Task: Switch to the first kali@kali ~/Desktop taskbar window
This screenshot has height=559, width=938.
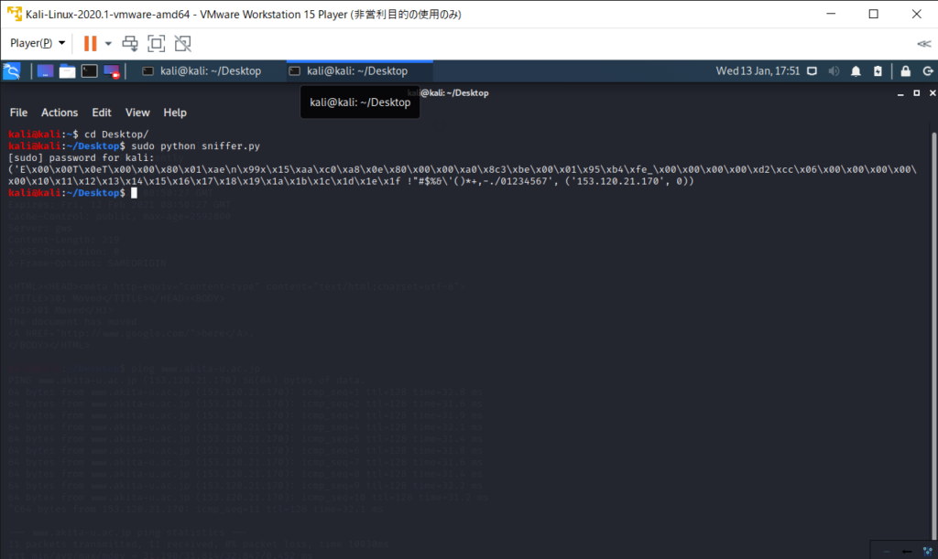Action: pyautogui.click(x=202, y=71)
